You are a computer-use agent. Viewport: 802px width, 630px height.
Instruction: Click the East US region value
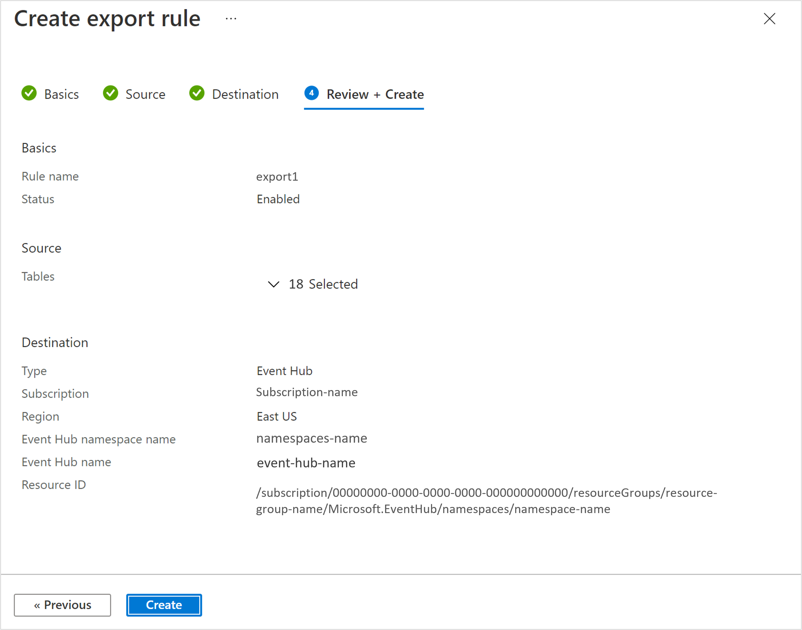[x=277, y=416]
